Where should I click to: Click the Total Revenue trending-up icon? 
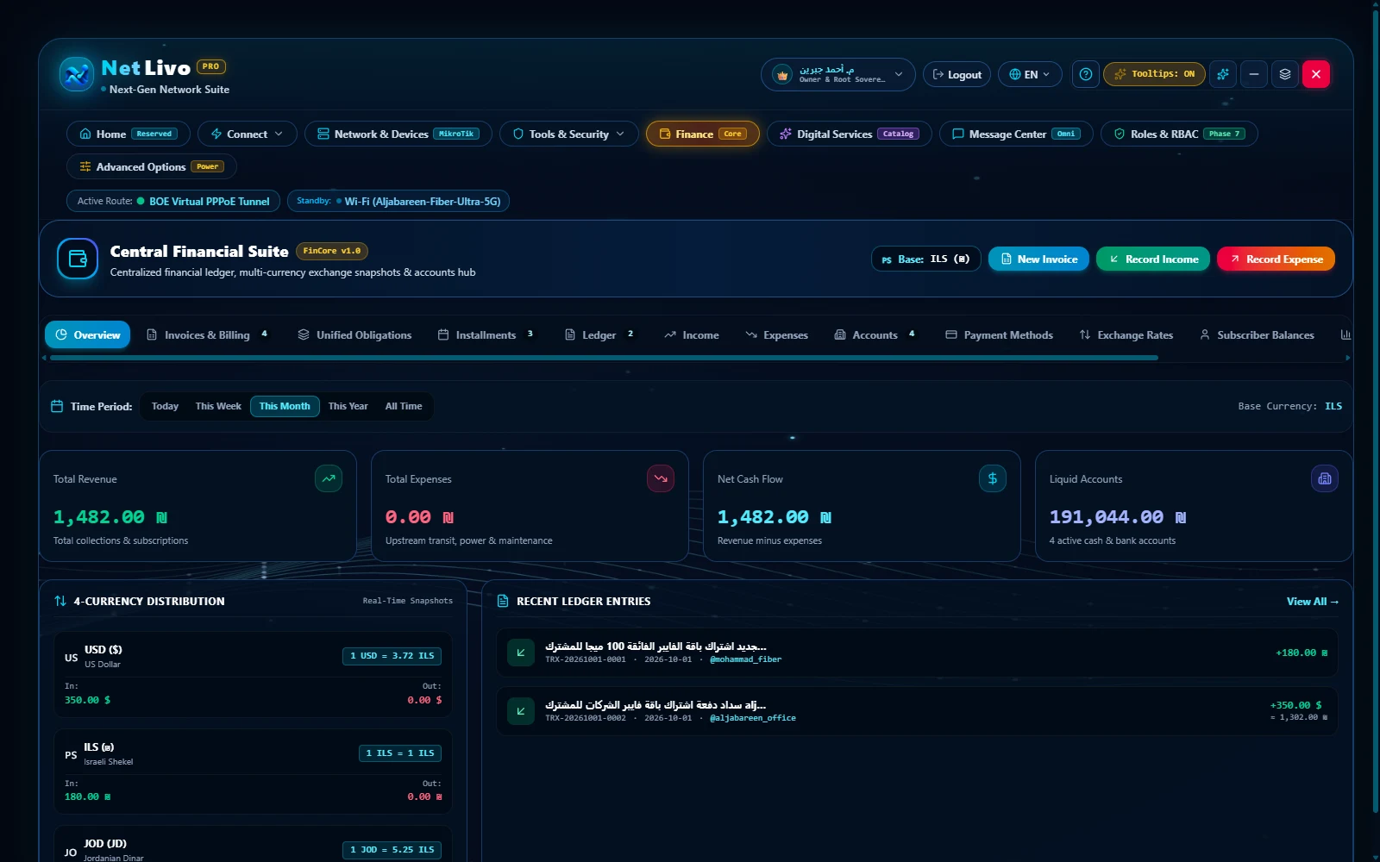click(x=329, y=478)
